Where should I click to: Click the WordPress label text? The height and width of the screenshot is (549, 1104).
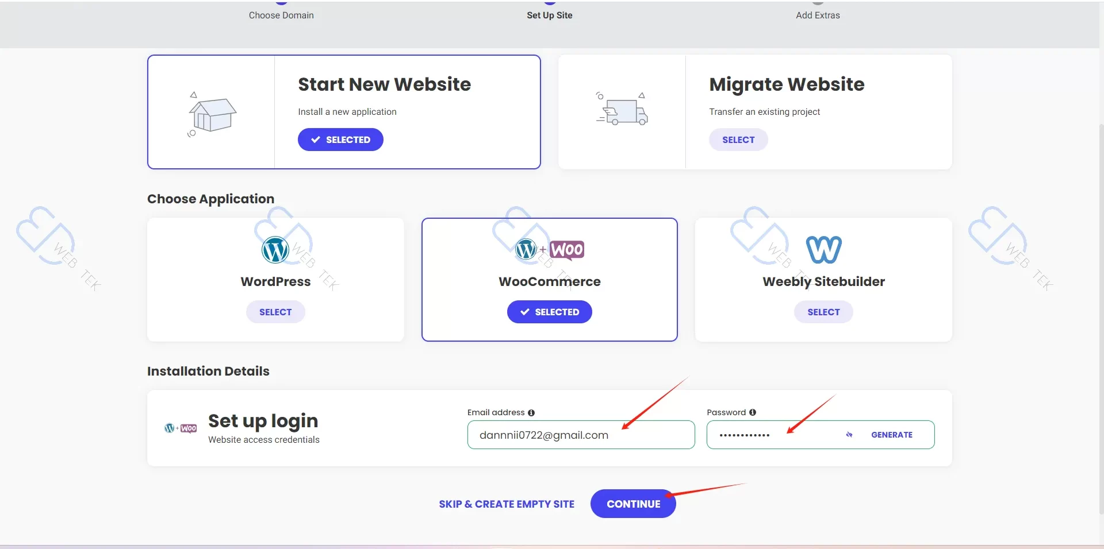[x=275, y=281]
